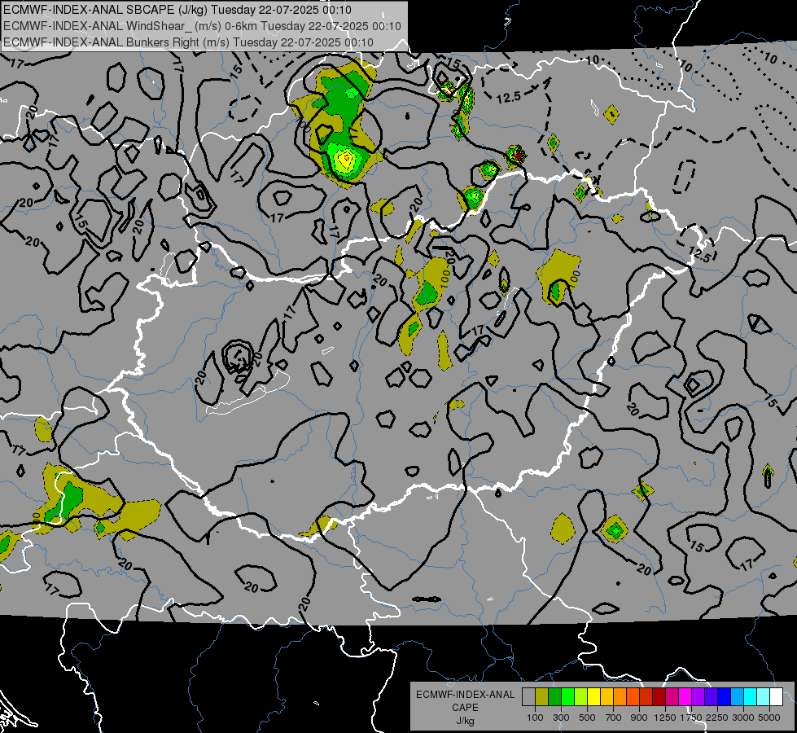Click the 300 legend scale value
The width and height of the screenshot is (797, 733).
point(561,718)
